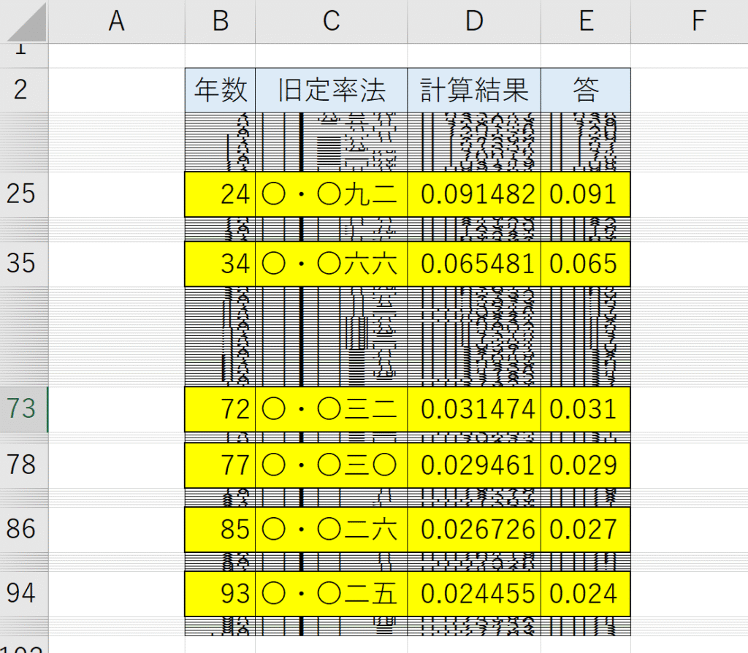Select row 94 header
The width and height of the screenshot is (748, 653).
click(x=24, y=594)
